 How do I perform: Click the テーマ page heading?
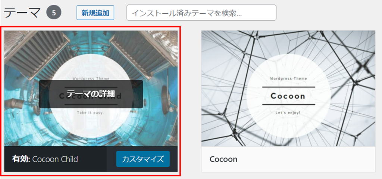coord(23,13)
